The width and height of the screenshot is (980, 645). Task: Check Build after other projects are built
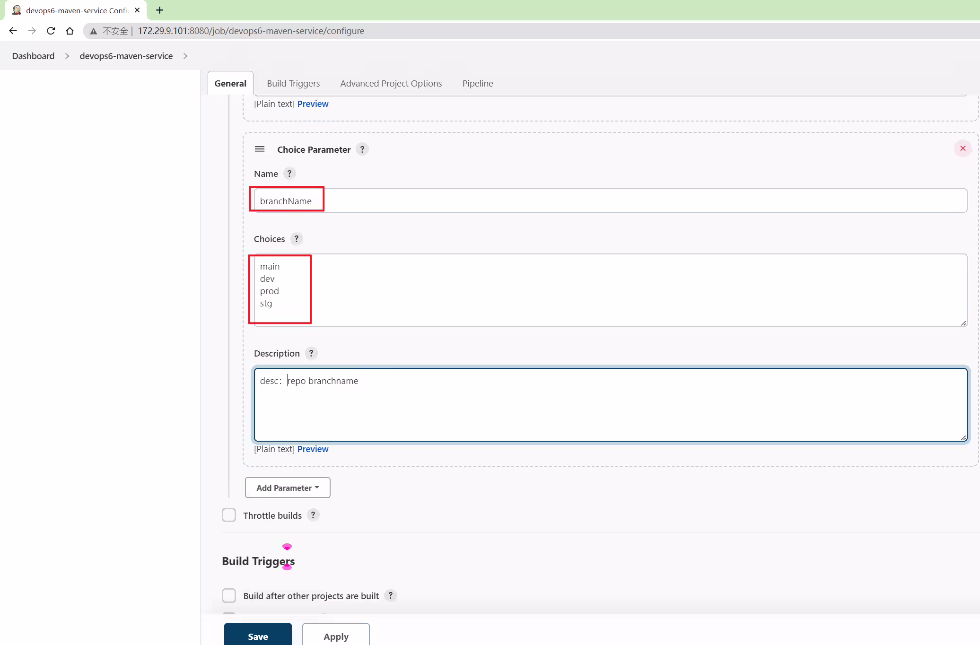(229, 595)
